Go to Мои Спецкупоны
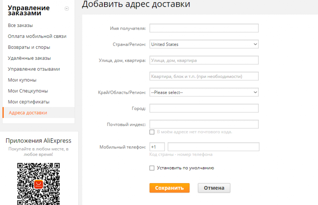This screenshot has width=318, height=205. point(28,91)
